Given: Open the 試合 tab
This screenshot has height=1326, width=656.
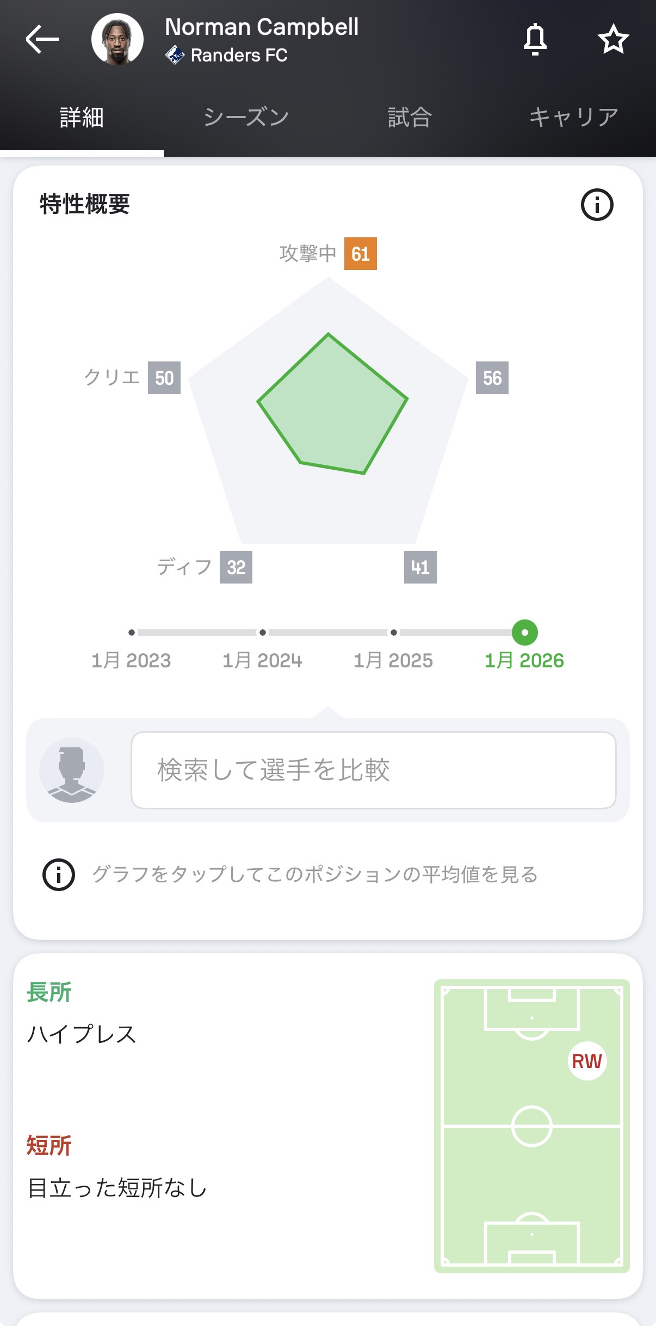Looking at the screenshot, I should click(x=410, y=118).
